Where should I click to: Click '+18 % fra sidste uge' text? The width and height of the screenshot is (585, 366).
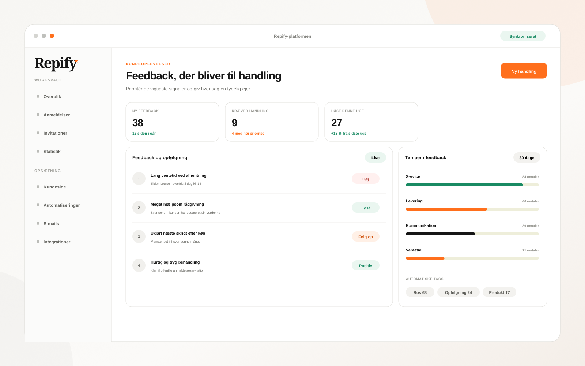tap(349, 134)
